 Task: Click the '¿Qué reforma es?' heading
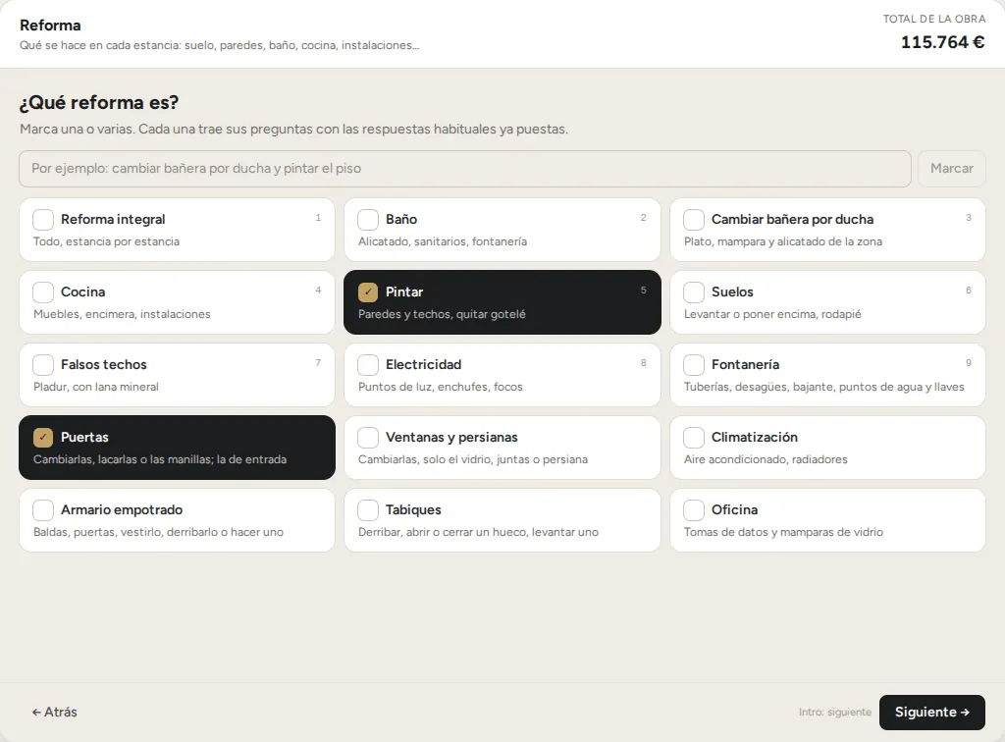tap(99, 102)
